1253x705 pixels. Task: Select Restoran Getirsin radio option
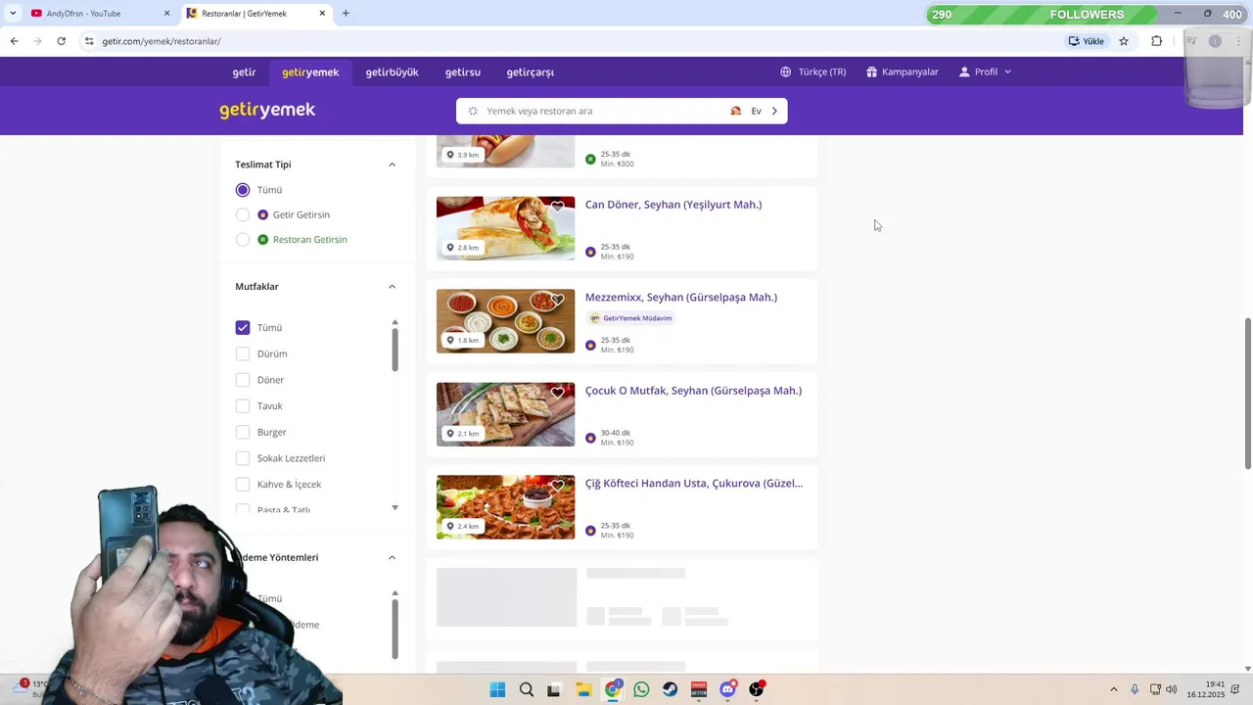pyautogui.click(x=243, y=239)
